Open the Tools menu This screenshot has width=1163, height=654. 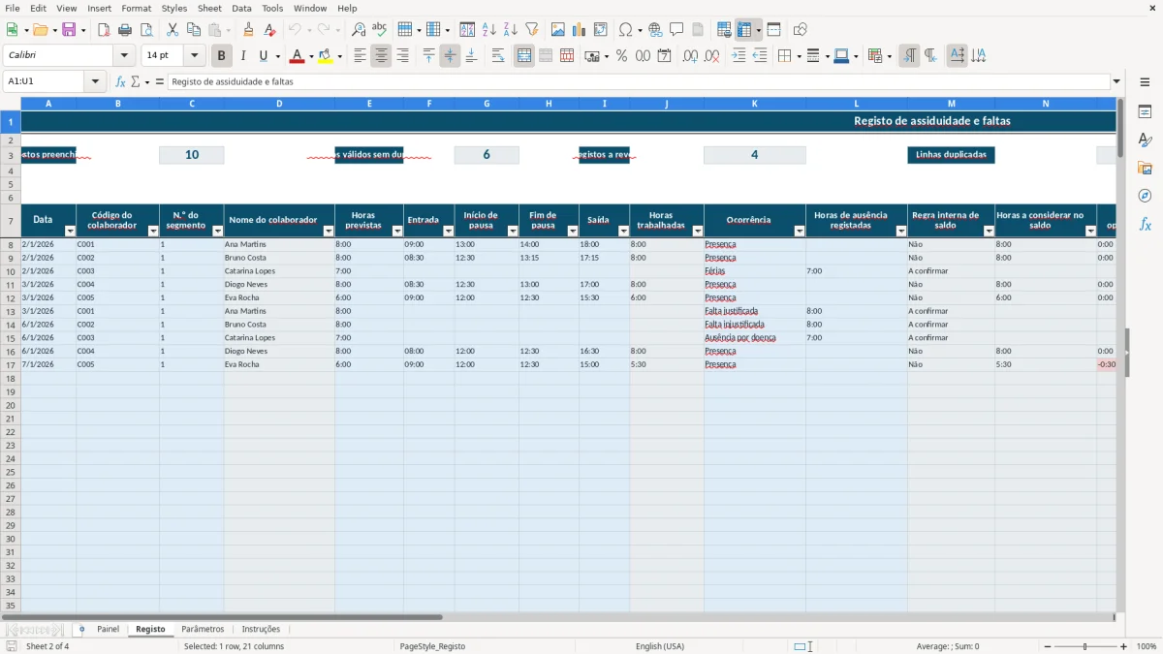coord(272,8)
